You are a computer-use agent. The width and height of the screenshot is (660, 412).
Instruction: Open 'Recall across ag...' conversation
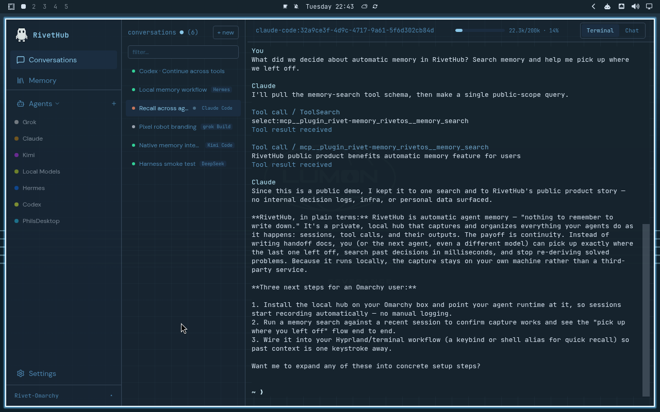pos(183,108)
